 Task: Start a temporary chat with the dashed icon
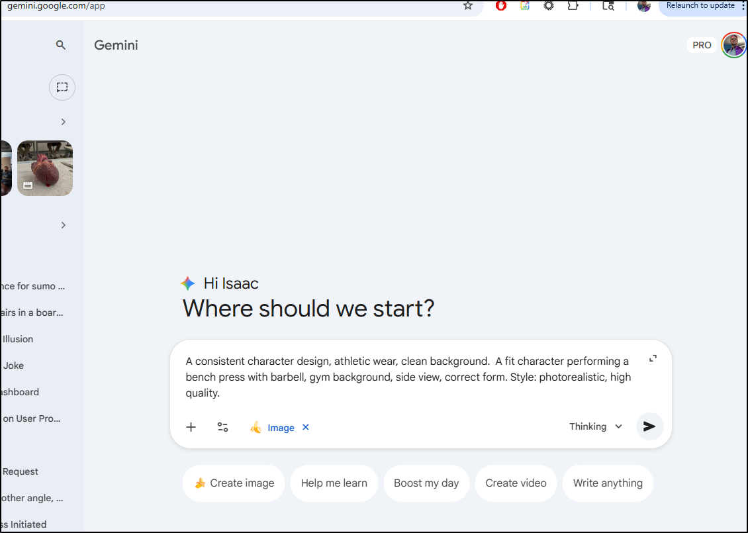pos(62,87)
